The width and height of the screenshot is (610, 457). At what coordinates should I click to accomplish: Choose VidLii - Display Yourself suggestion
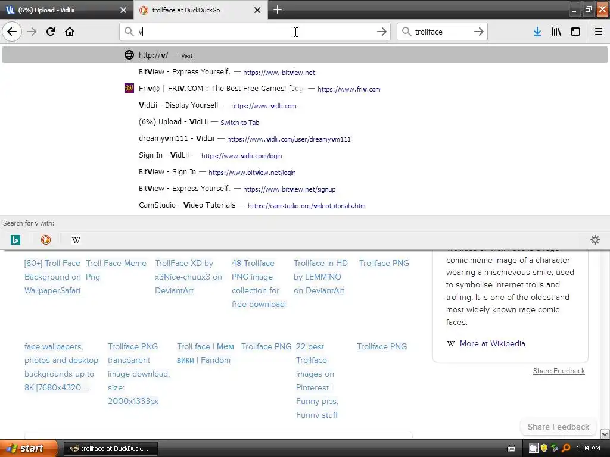[x=304, y=105]
